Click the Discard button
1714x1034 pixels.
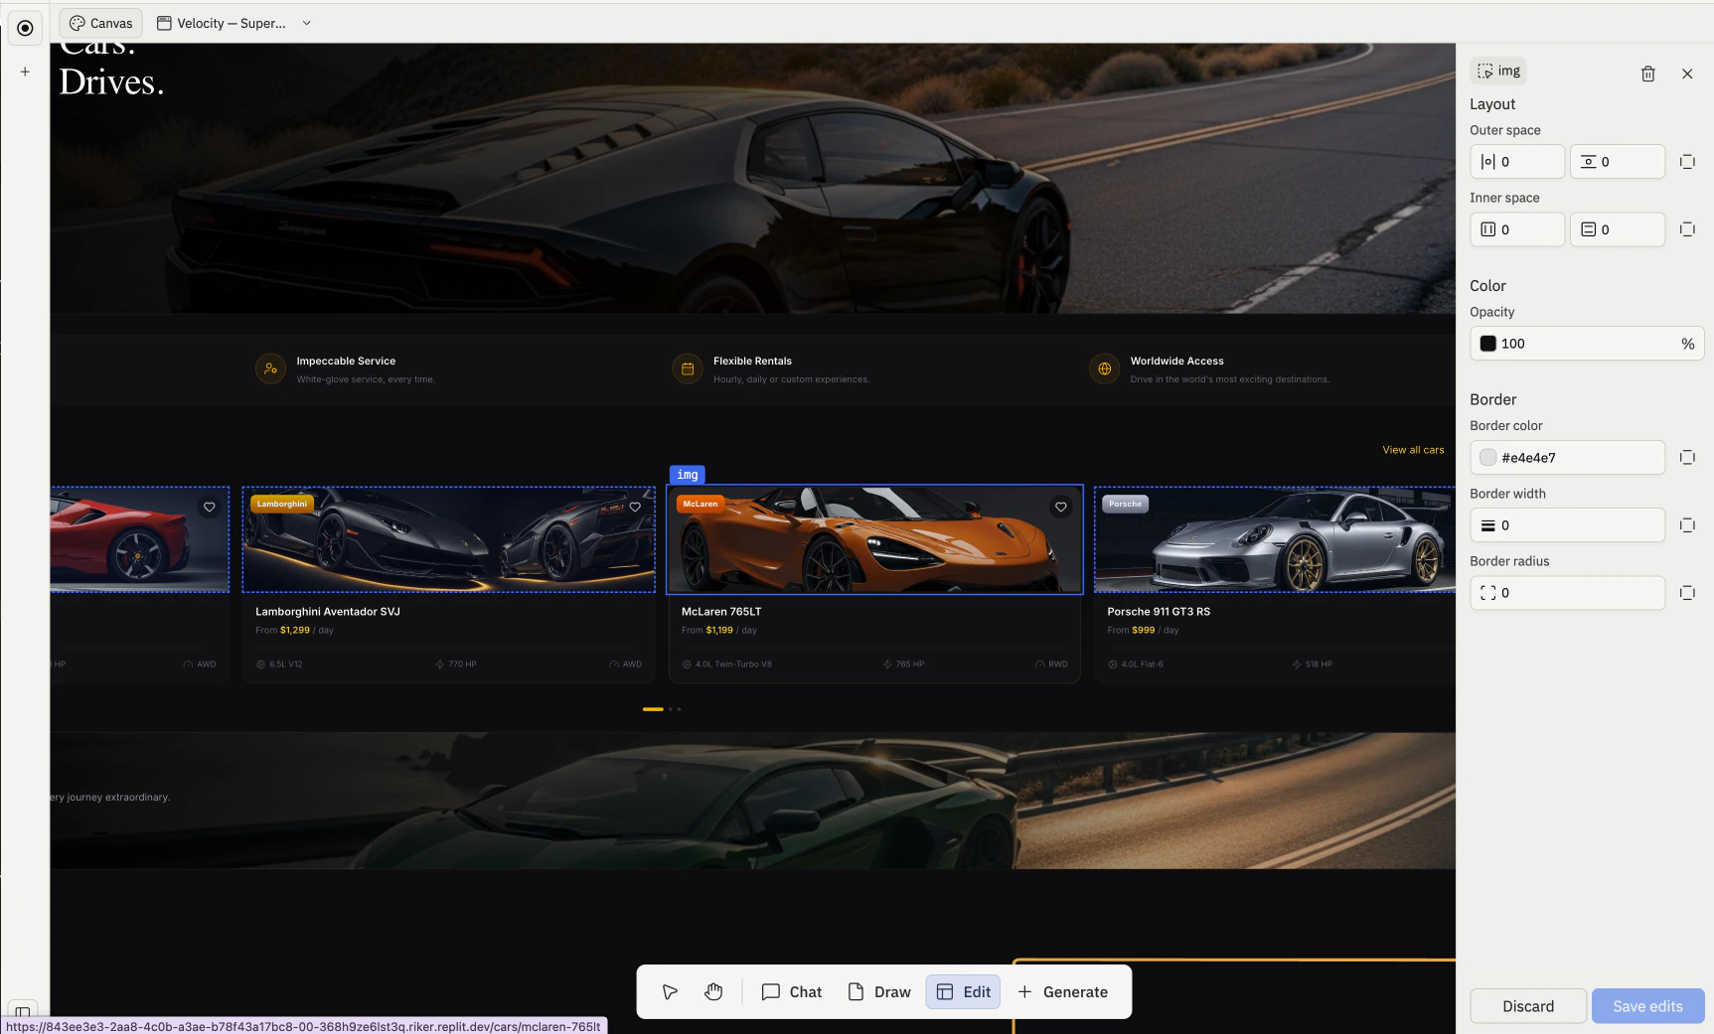pos(1528,1006)
